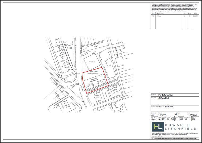202x143 pixels.
Task: Click the sheet size value 'A3'
Action: tap(176, 115)
